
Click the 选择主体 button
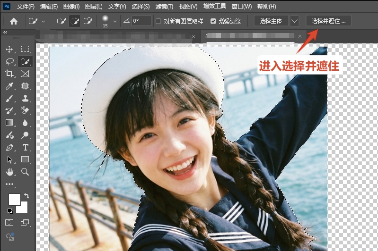click(271, 21)
